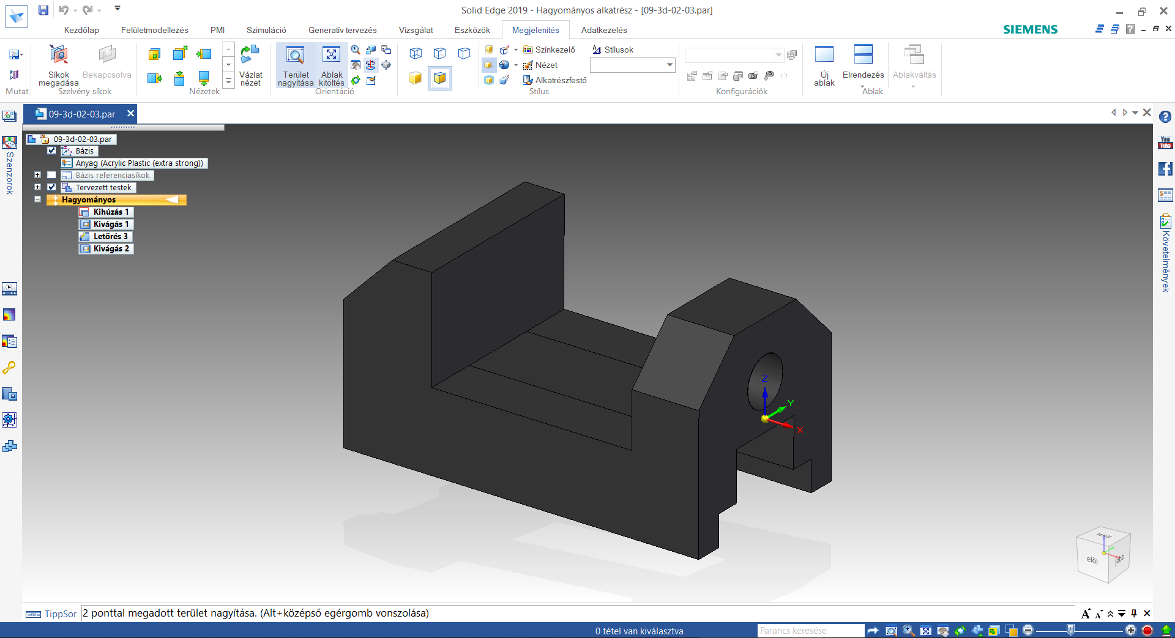Screen dimensions: 1175x638
Task: Expand the Bázis referenciasíkok tree node
Action: pyautogui.click(x=37, y=176)
